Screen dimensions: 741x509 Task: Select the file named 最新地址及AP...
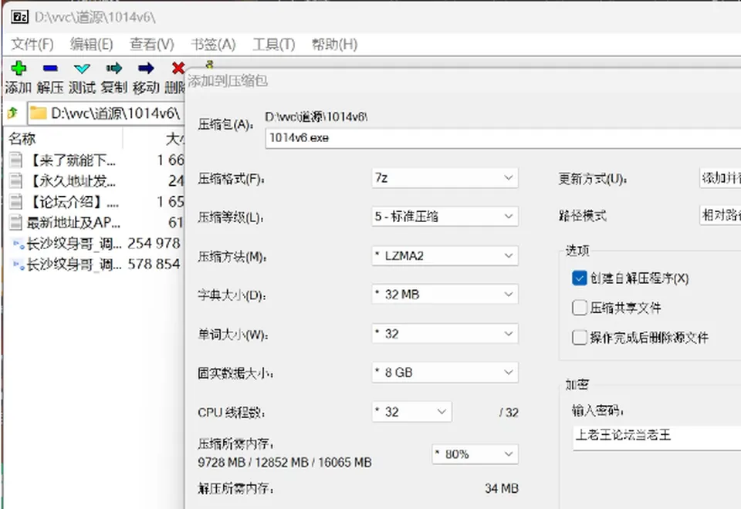[73, 222]
